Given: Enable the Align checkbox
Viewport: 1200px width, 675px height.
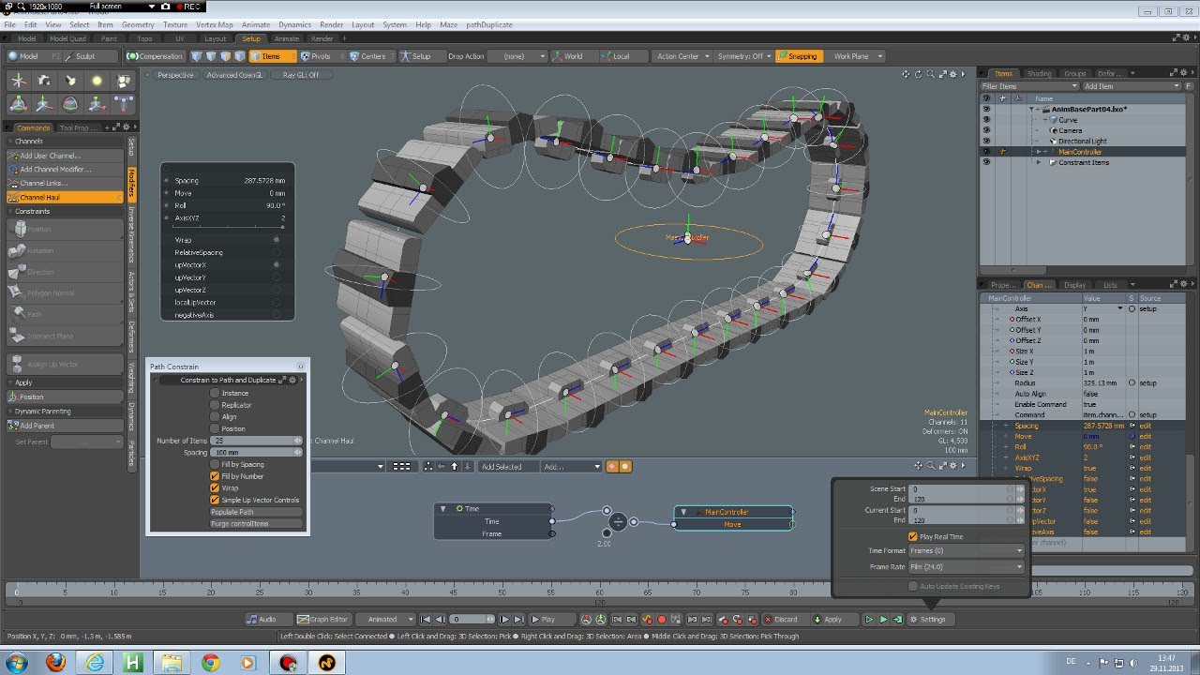Looking at the screenshot, I should (x=215, y=417).
